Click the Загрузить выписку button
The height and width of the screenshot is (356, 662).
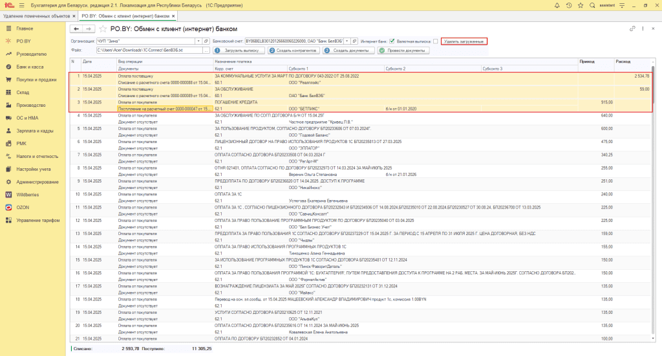239,50
